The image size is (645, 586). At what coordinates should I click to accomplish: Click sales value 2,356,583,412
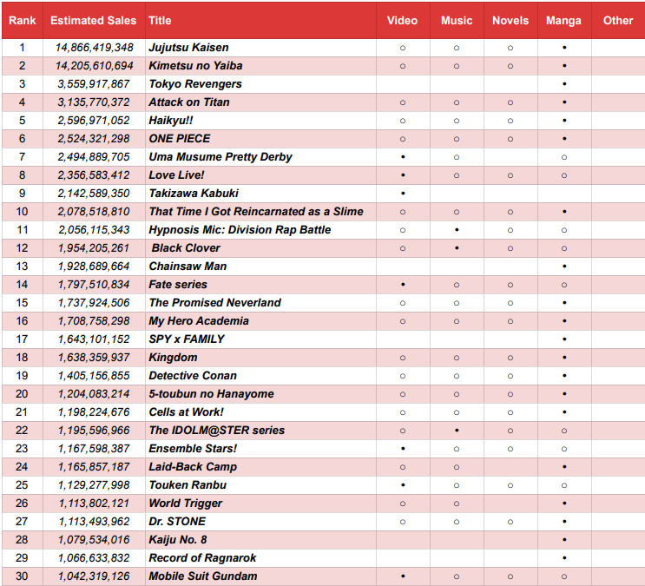point(94,175)
